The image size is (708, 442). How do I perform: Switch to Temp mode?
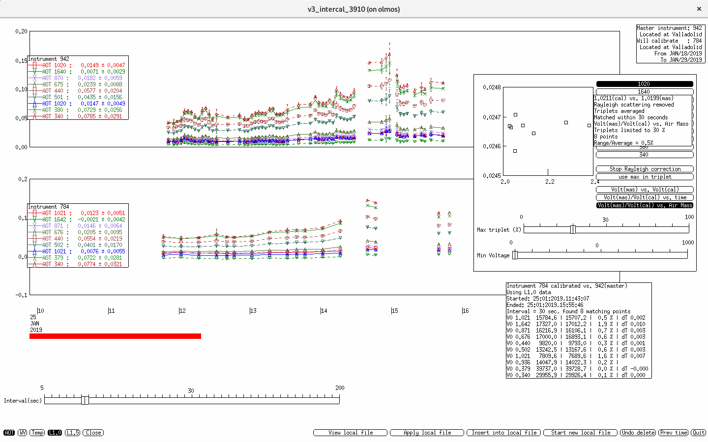(37, 433)
